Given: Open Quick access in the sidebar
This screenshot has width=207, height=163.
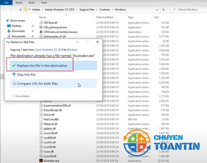Looking at the screenshot, I should (x=17, y=21).
